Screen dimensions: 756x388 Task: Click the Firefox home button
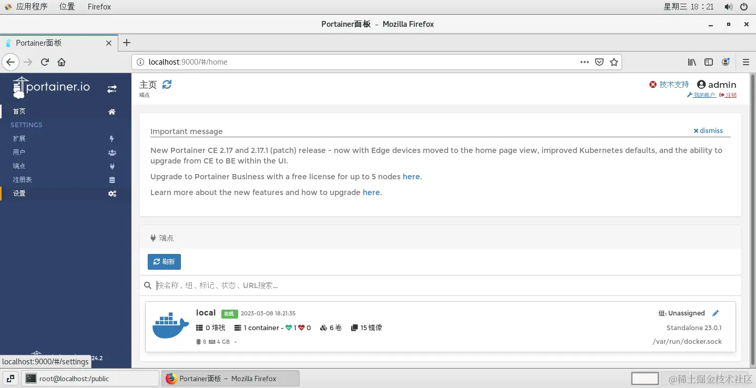[x=62, y=62]
